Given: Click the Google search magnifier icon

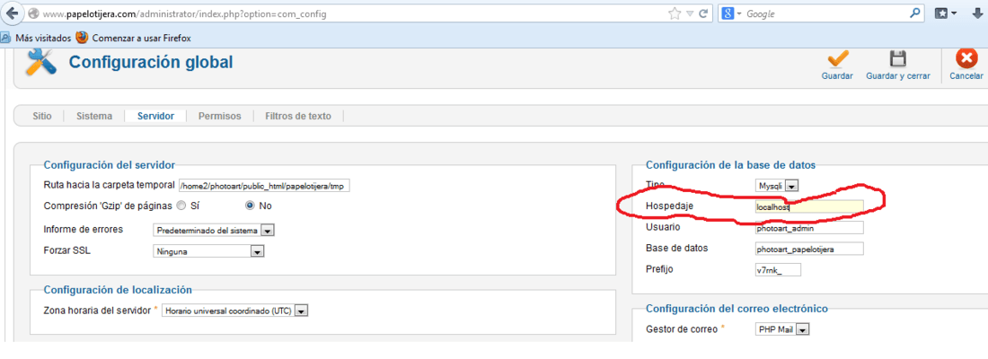Looking at the screenshot, I should (915, 13).
